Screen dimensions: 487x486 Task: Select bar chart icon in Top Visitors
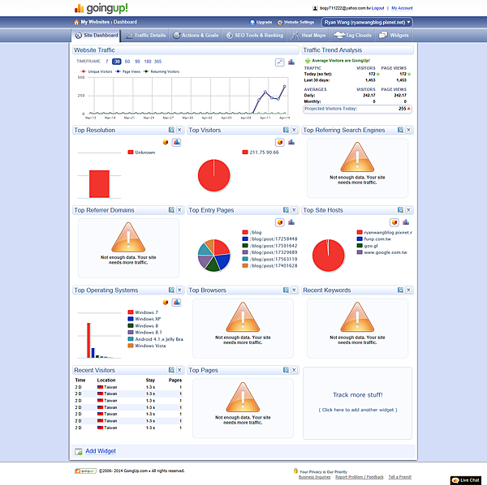(291, 142)
